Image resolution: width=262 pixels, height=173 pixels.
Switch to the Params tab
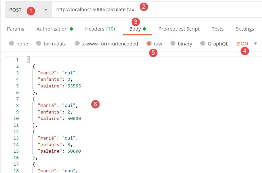(x=15, y=29)
